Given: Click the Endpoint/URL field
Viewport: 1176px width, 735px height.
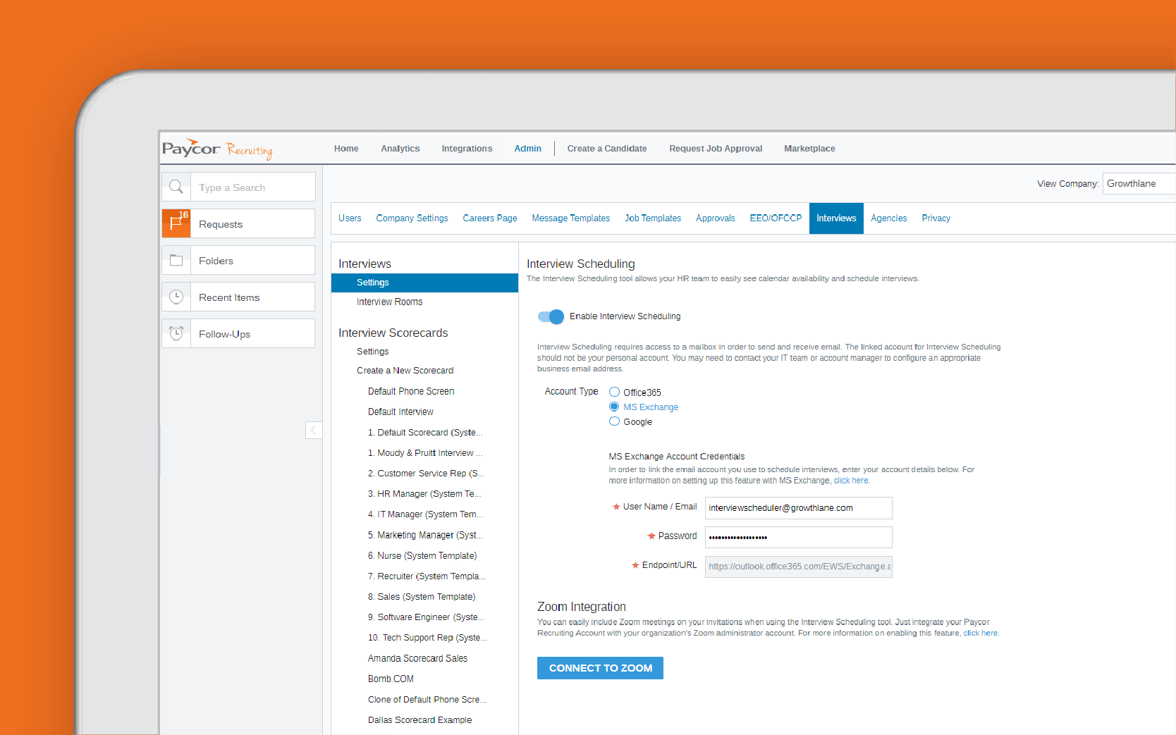Looking at the screenshot, I should click(x=798, y=567).
